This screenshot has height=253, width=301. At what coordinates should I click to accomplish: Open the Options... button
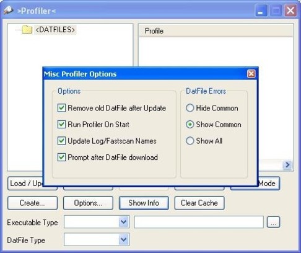pos(88,203)
